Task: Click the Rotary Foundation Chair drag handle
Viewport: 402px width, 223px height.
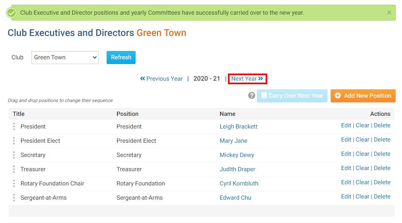Action: click(x=14, y=183)
